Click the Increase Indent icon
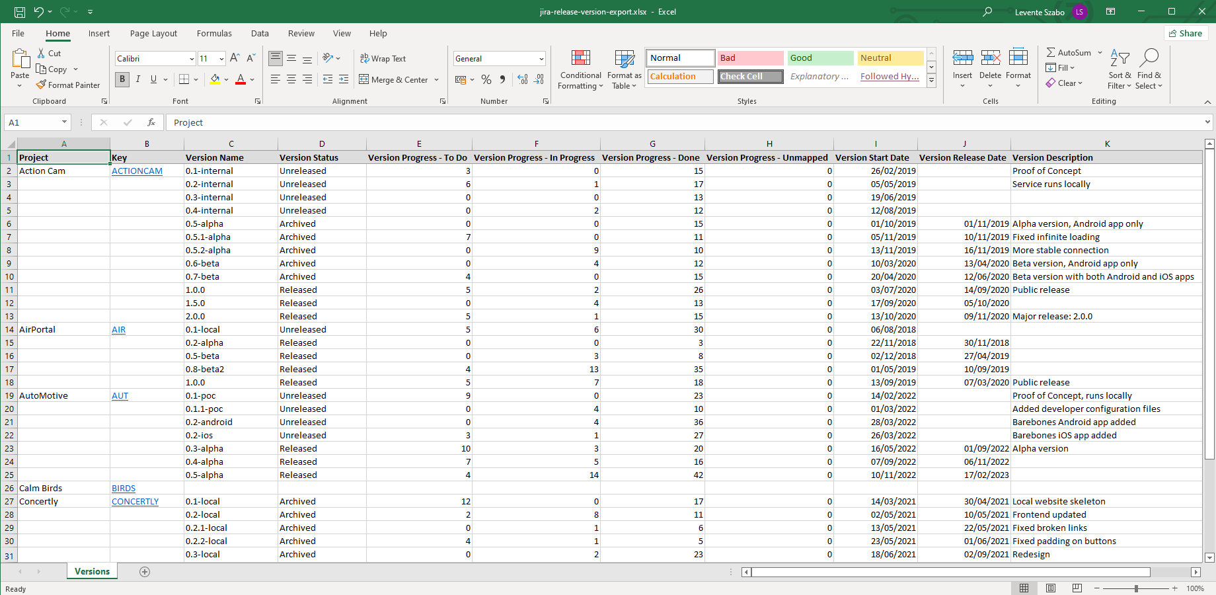The height and width of the screenshot is (595, 1216). (x=344, y=79)
